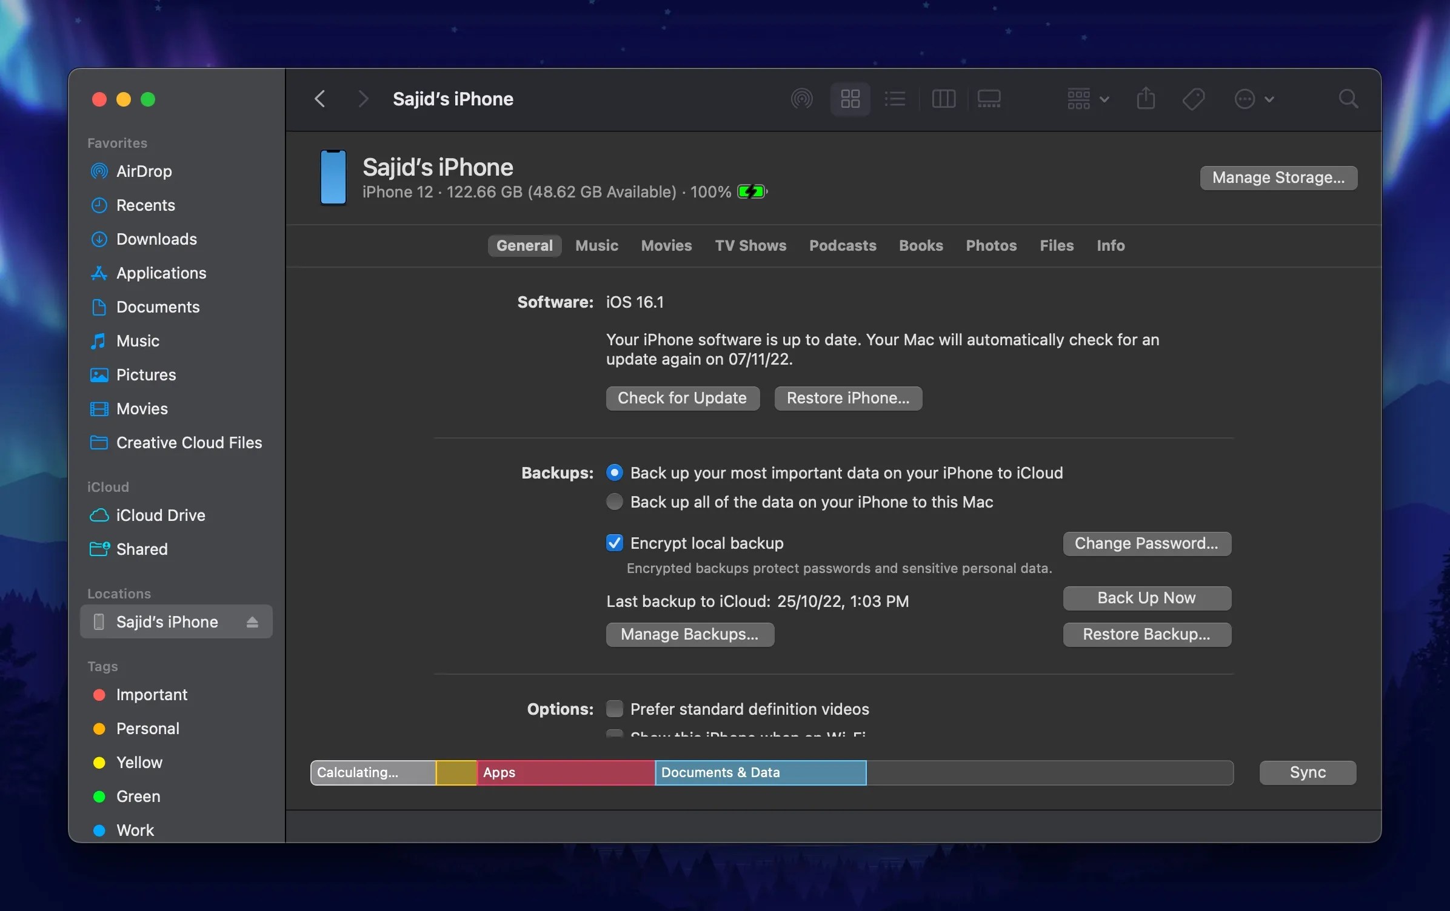The width and height of the screenshot is (1450, 911).
Task: Switch to gallery view in the toolbar
Action: [989, 99]
